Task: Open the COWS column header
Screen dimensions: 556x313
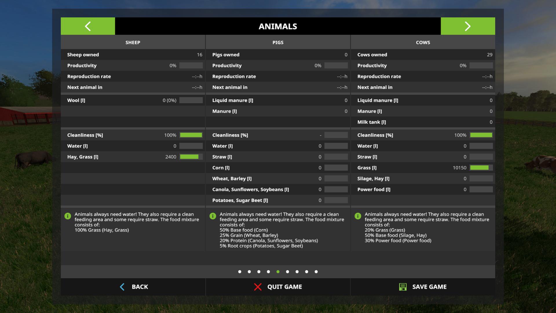Action: [423, 42]
